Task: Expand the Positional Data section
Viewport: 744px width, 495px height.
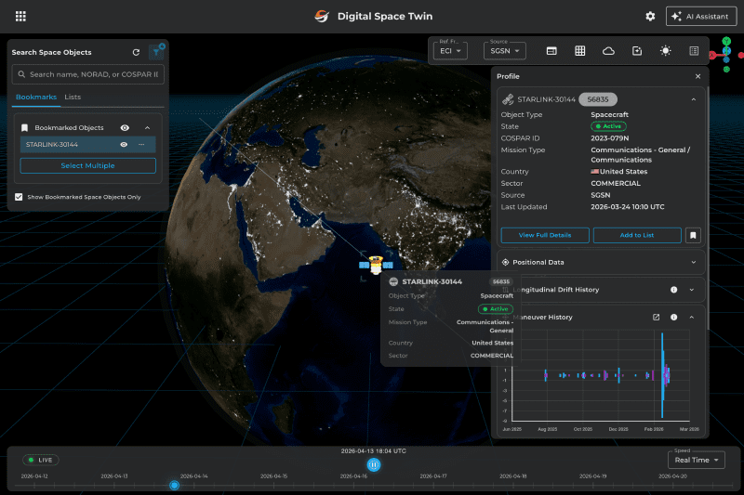Action: (x=693, y=262)
